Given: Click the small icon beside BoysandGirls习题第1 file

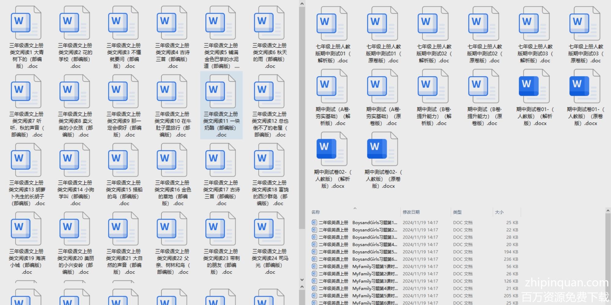Looking at the screenshot, I should [x=314, y=223].
